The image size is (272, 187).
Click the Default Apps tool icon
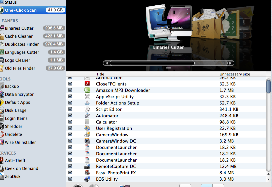2,103
